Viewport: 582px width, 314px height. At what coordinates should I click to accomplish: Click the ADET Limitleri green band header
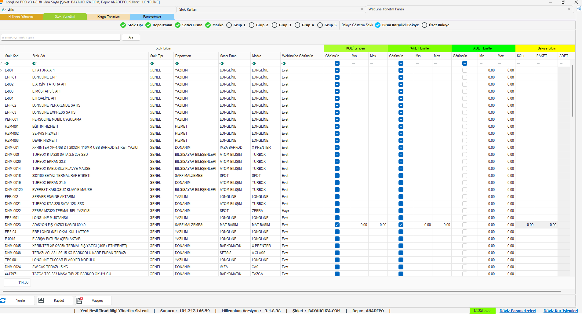pos(483,48)
